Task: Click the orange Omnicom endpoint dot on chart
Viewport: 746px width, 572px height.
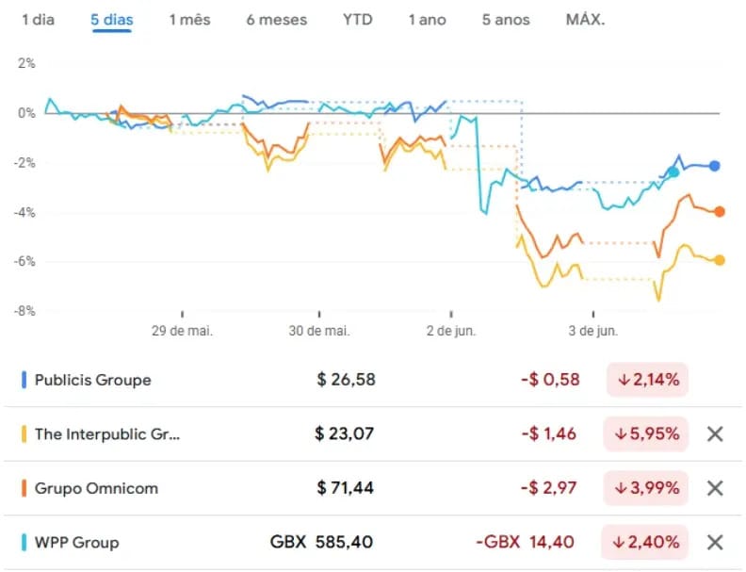Action: tap(720, 212)
